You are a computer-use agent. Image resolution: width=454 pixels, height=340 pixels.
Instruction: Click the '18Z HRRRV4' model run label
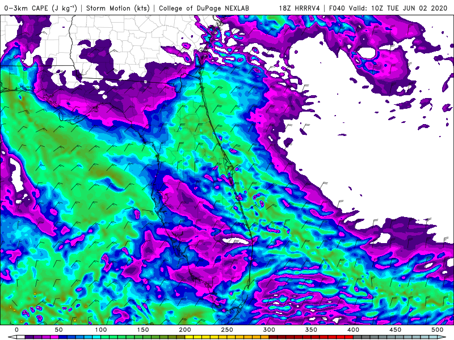300,8
